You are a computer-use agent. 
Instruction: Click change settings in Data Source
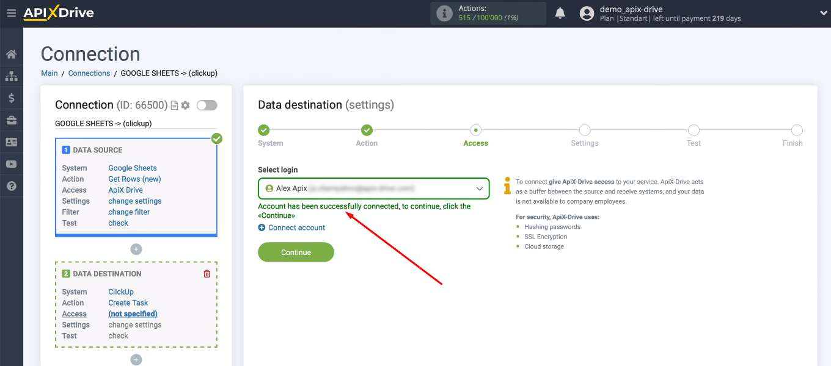[x=135, y=201]
